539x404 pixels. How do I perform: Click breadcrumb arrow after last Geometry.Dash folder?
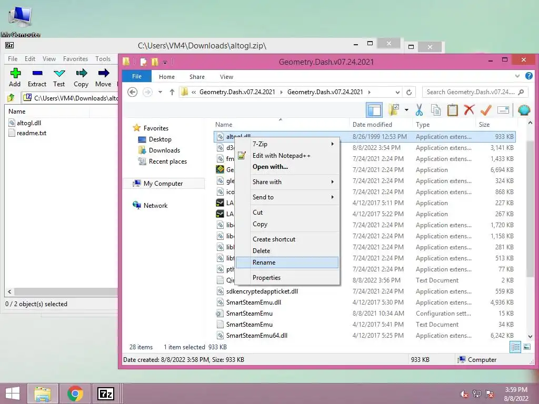coord(370,92)
